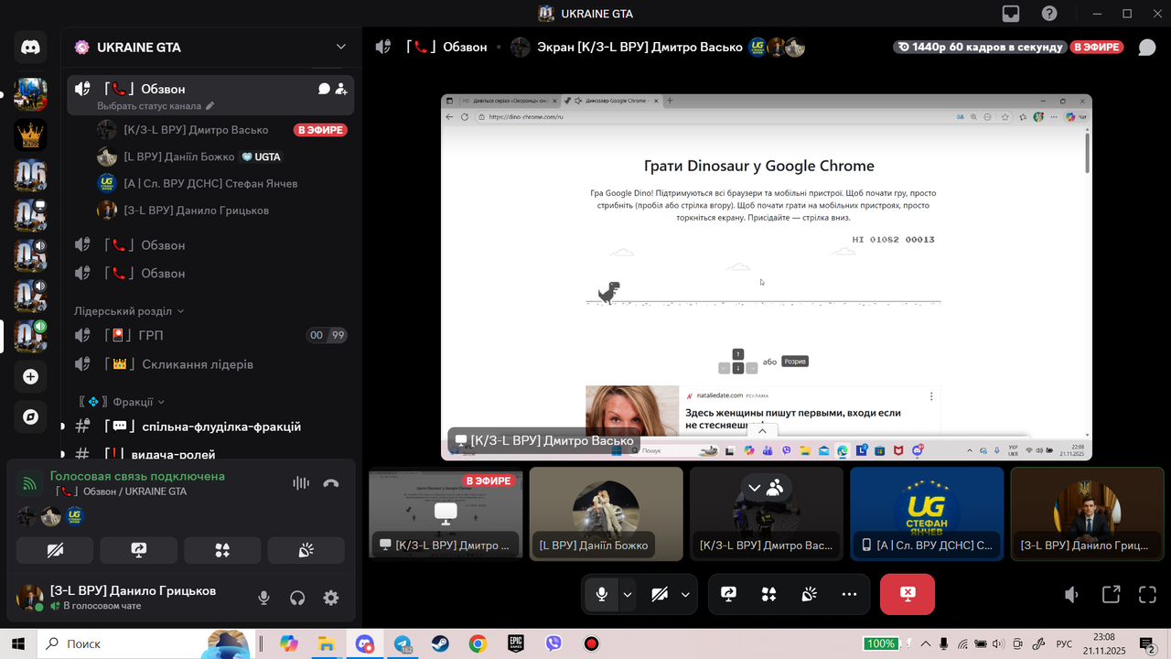Launch activities from the call controls bar
The height and width of the screenshot is (659, 1171).
769,594
